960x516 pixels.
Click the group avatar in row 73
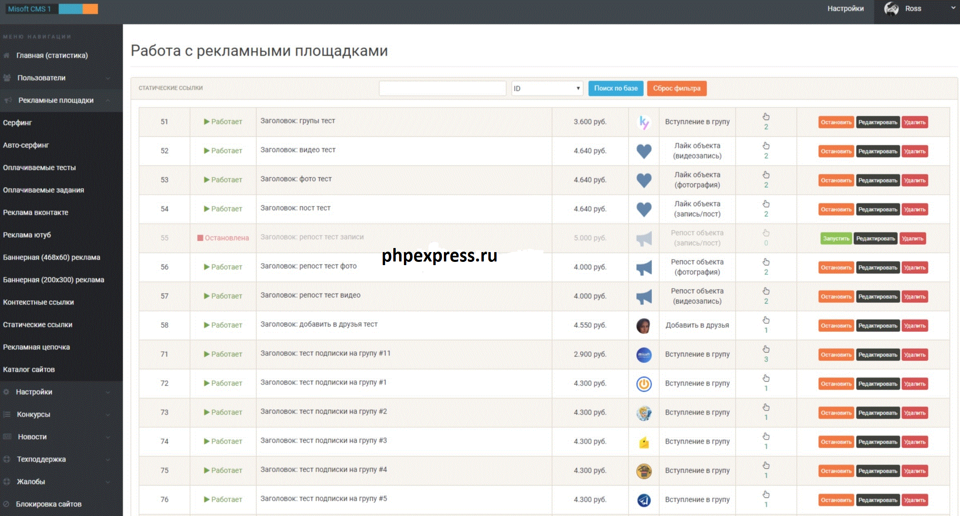coord(644,413)
